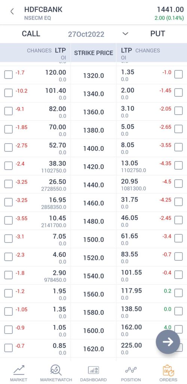Viewport: 187px width, 384px height.
Task: Select the PUT heading
Action: (x=158, y=33)
